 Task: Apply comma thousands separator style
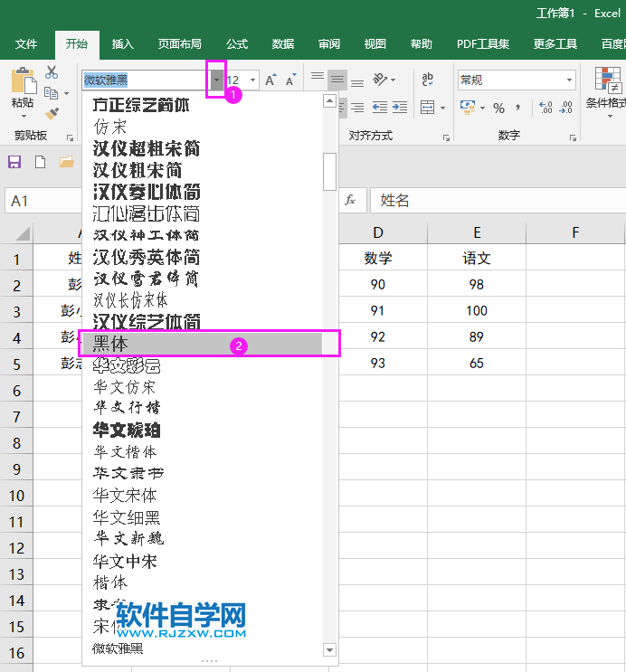pyautogui.click(x=518, y=107)
